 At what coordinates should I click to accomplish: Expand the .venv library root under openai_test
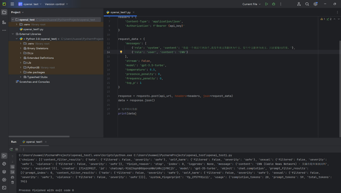[x=17, y=24]
